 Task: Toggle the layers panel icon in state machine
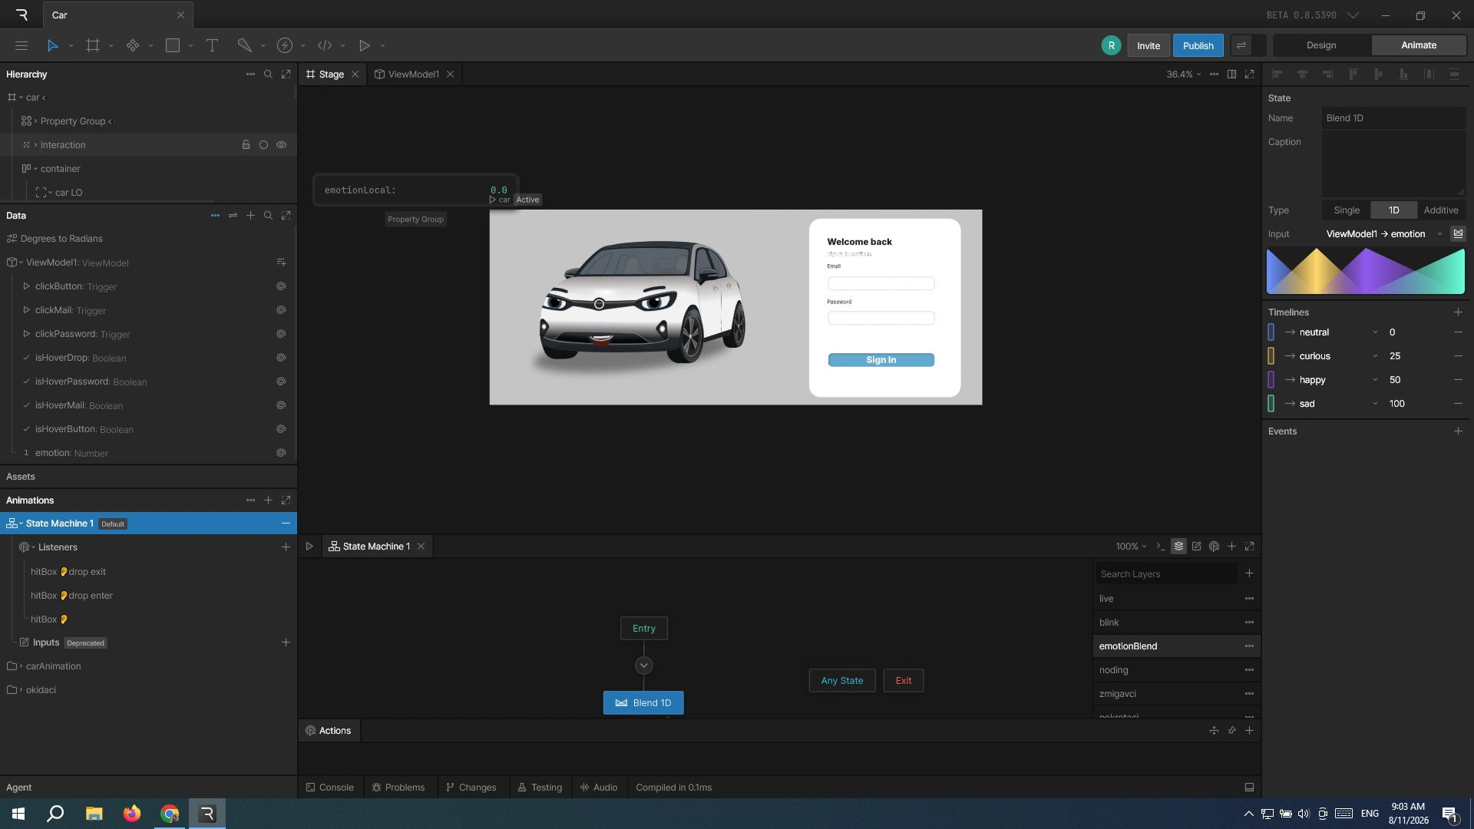coord(1178,547)
